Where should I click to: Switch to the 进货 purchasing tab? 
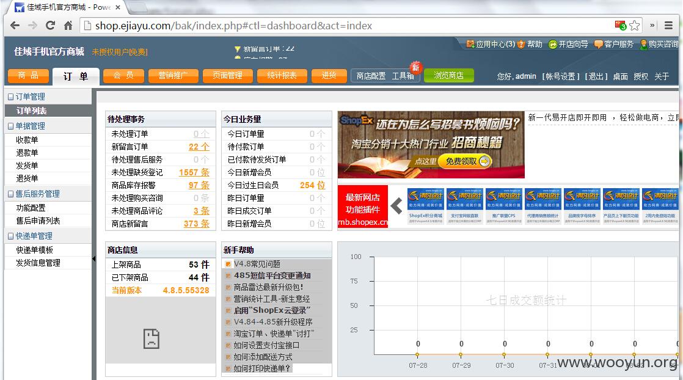(x=329, y=76)
